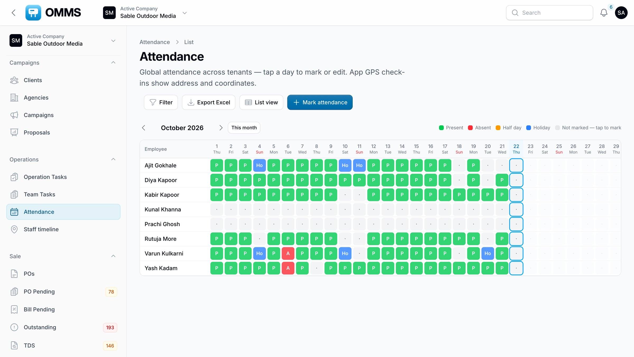Click the Campaigns megaphone icon
634x357 pixels.
coord(14,115)
